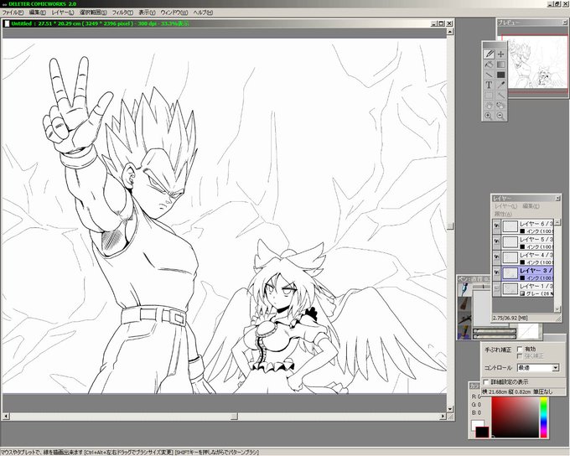Open 属性(A) menu in the layer panel

coord(503,214)
